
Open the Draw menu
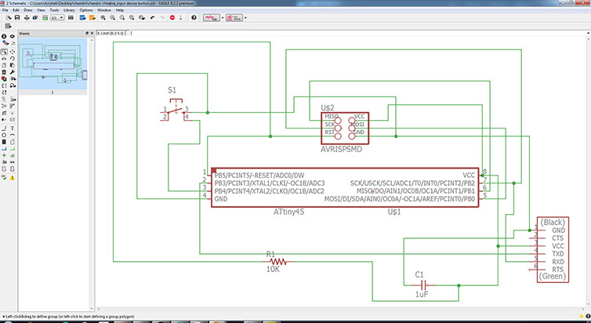(28, 10)
